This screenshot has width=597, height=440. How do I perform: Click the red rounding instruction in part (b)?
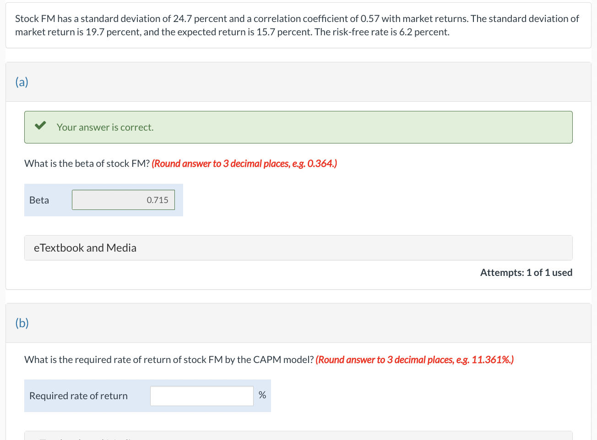click(414, 359)
